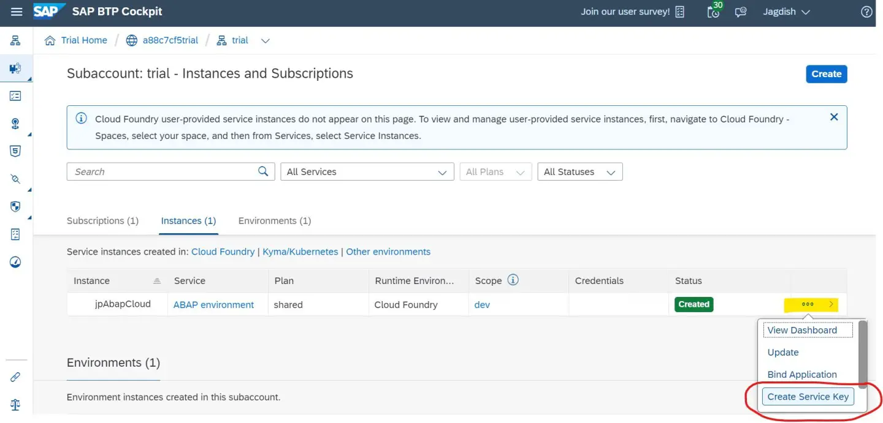Click the Service column header

pos(218,280)
